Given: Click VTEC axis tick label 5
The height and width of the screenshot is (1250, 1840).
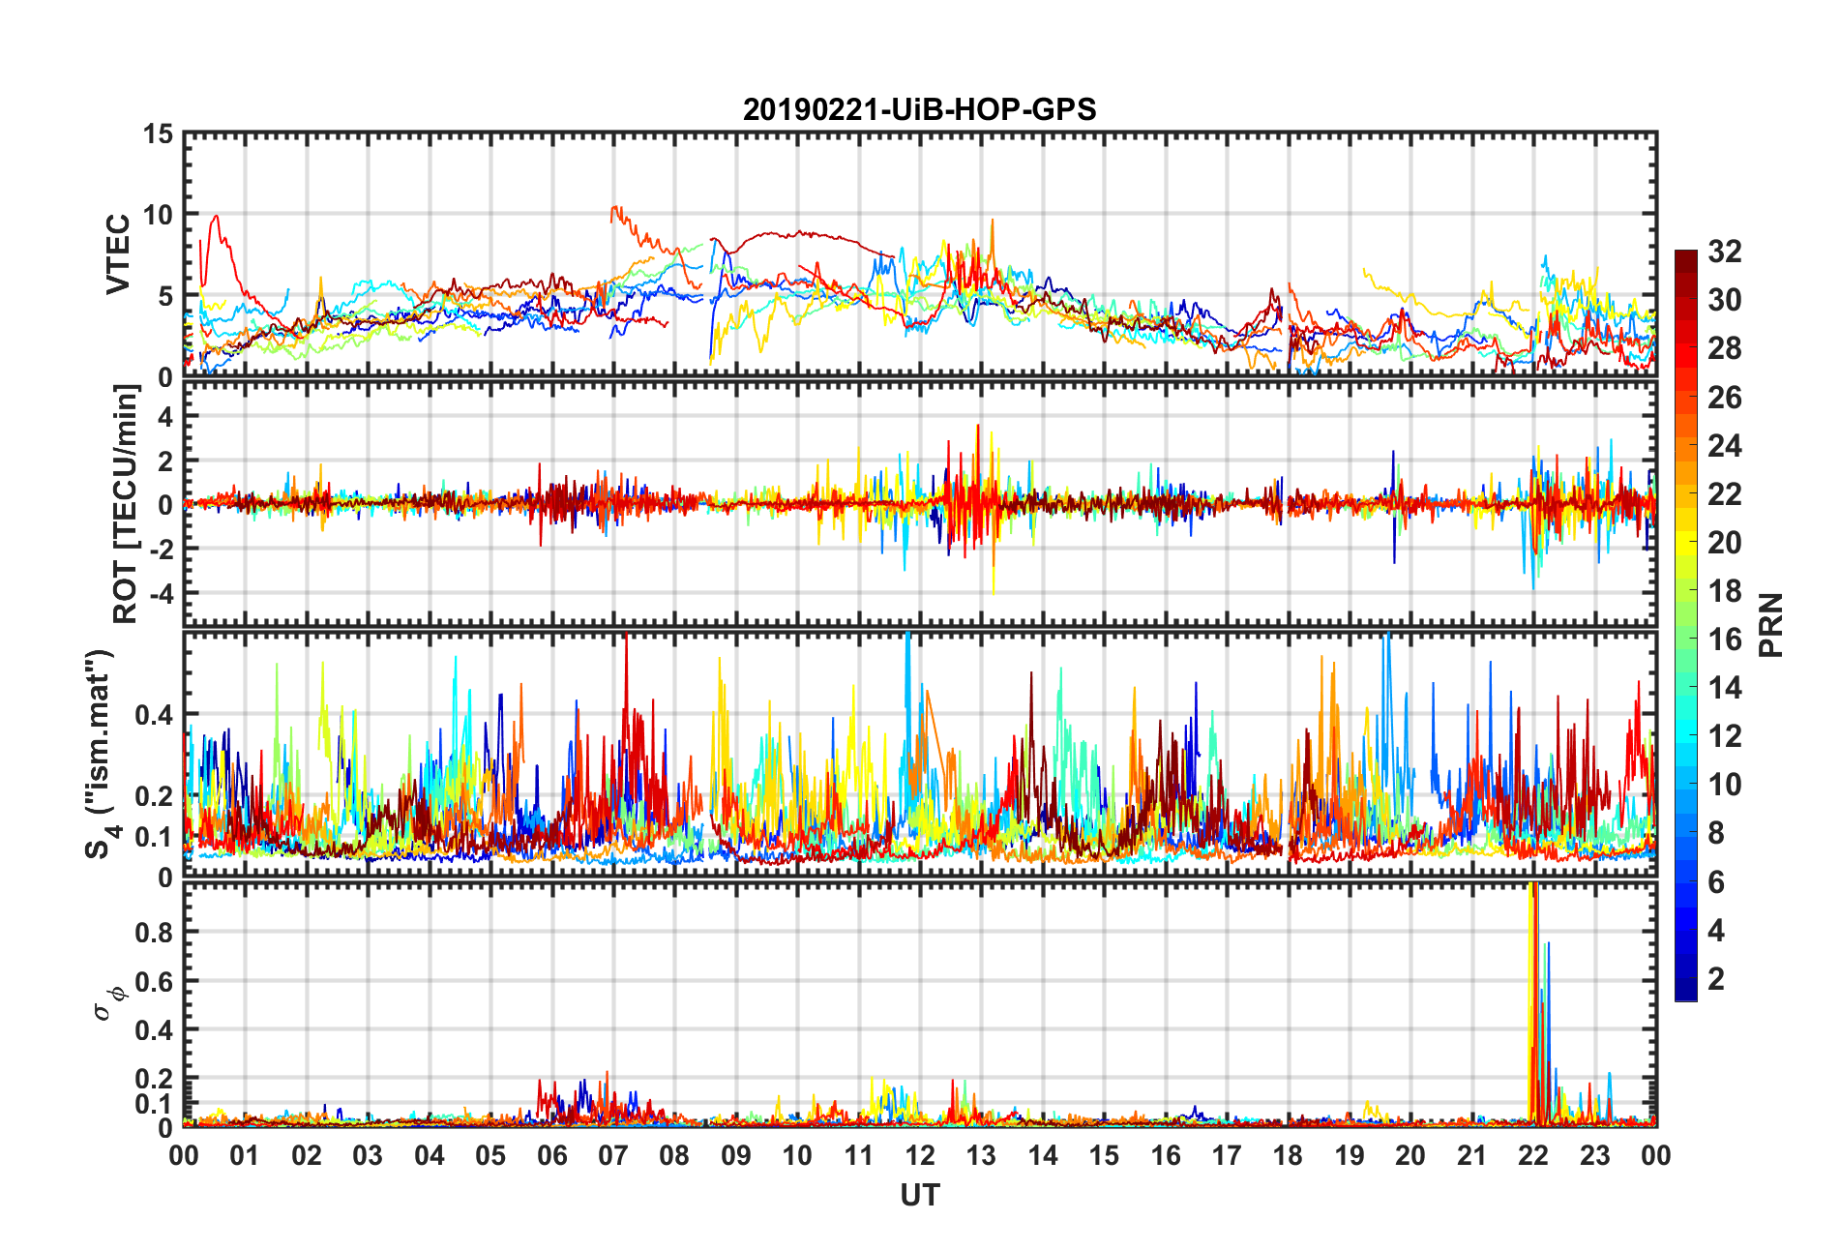Looking at the screenshot, I should tap(165, 297).
